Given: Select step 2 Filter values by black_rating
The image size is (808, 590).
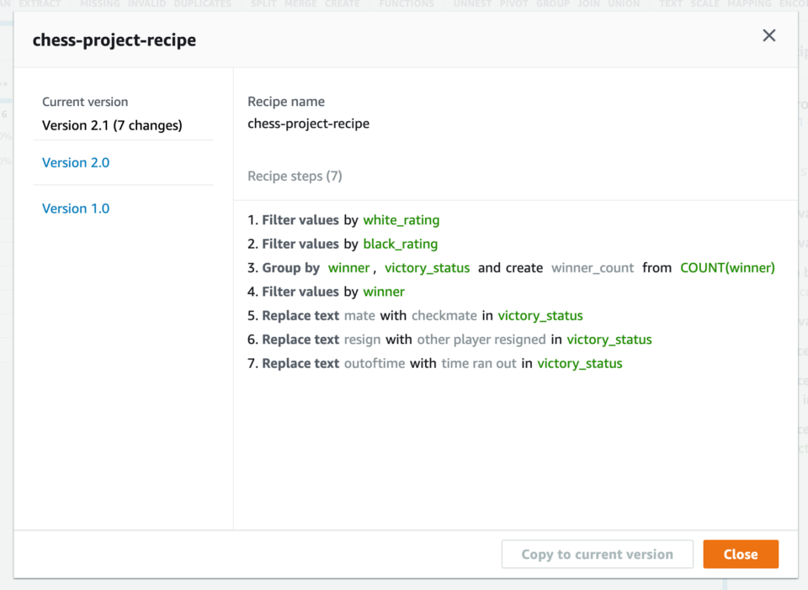Looking at the screenshot, I should pos(343,244).
